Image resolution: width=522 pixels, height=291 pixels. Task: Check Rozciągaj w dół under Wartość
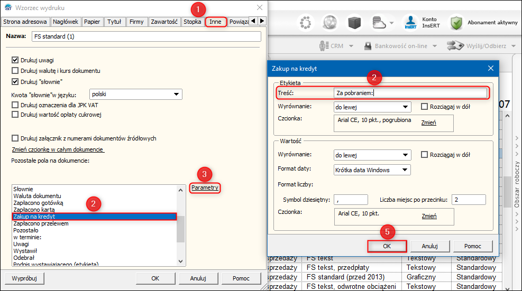[x=424, y=155]
